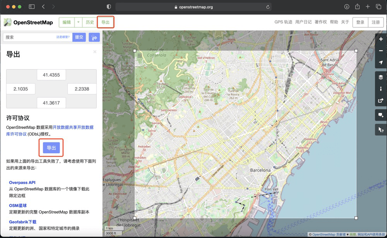Click the directions arrow icon beside search
Image resolution: width=387 pixels, height=238 pixels.
[x=94, y=37]
